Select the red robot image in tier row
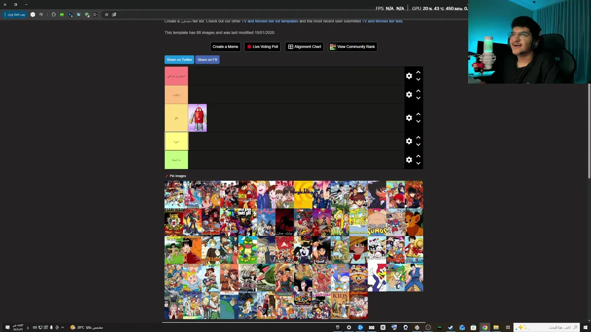591x332 pixels. 198,118
